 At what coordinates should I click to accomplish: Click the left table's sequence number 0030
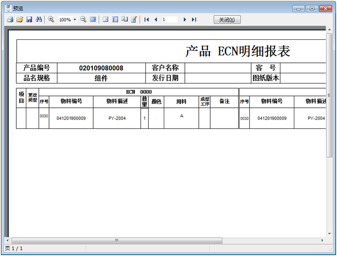[x=44, y=116]
